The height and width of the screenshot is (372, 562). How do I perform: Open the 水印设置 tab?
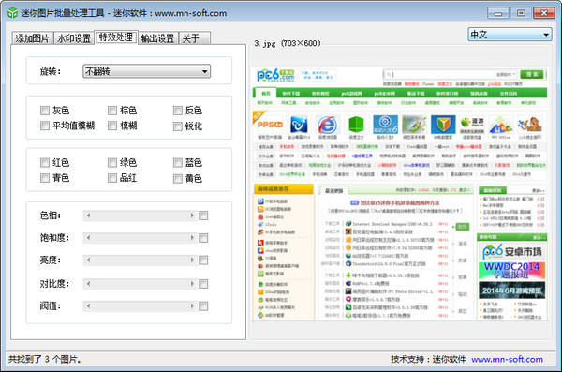(x=74, y=38)
